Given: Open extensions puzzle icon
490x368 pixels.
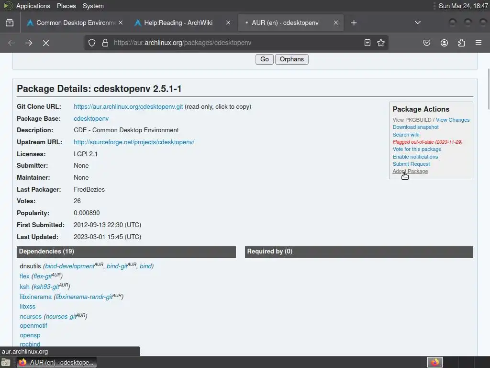Looking at the screenshot, I should 461,43.
